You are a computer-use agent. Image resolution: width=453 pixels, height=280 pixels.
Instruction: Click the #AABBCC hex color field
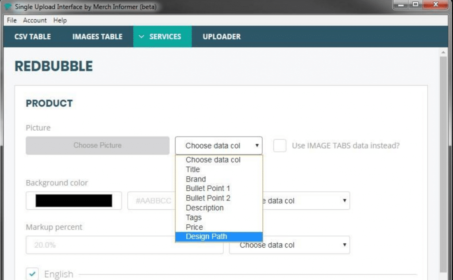pyautogui.click(x=151, y=201)
